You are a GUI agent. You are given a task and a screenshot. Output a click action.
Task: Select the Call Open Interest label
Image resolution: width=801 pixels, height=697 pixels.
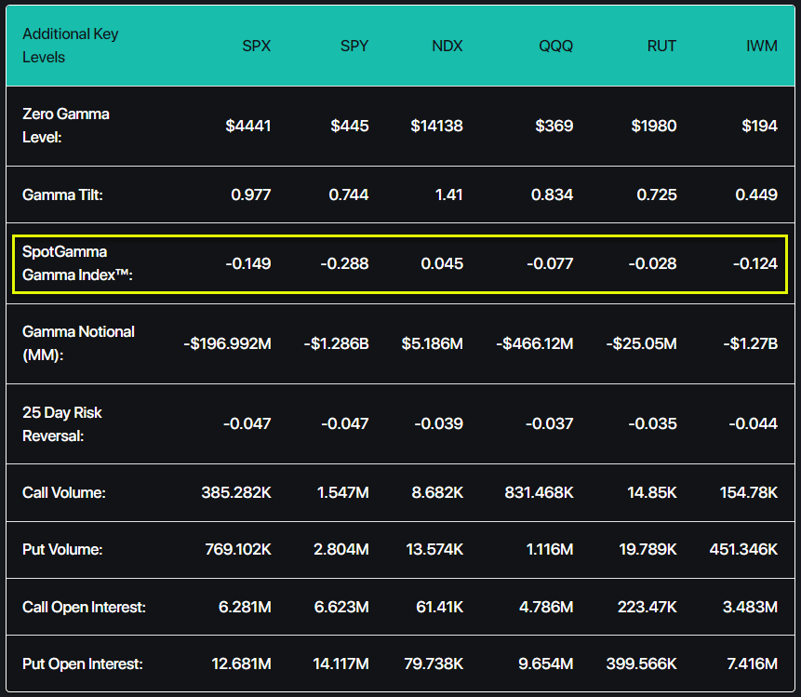click(x=84, y=608)
